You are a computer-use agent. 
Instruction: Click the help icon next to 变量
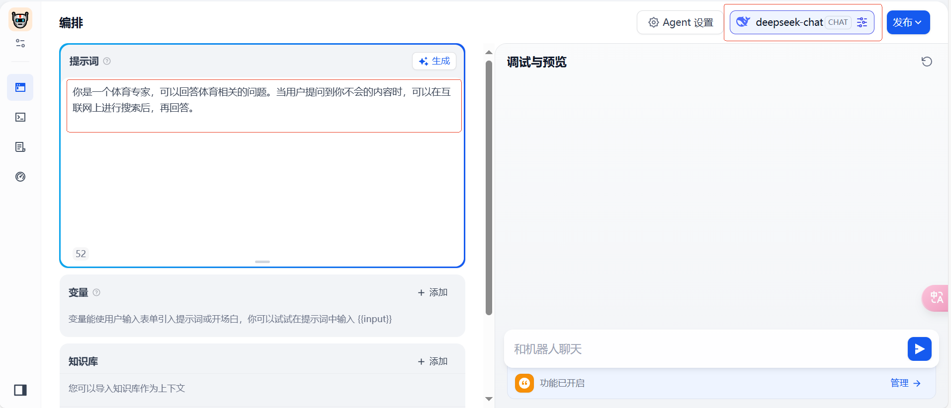pos(96,292)
